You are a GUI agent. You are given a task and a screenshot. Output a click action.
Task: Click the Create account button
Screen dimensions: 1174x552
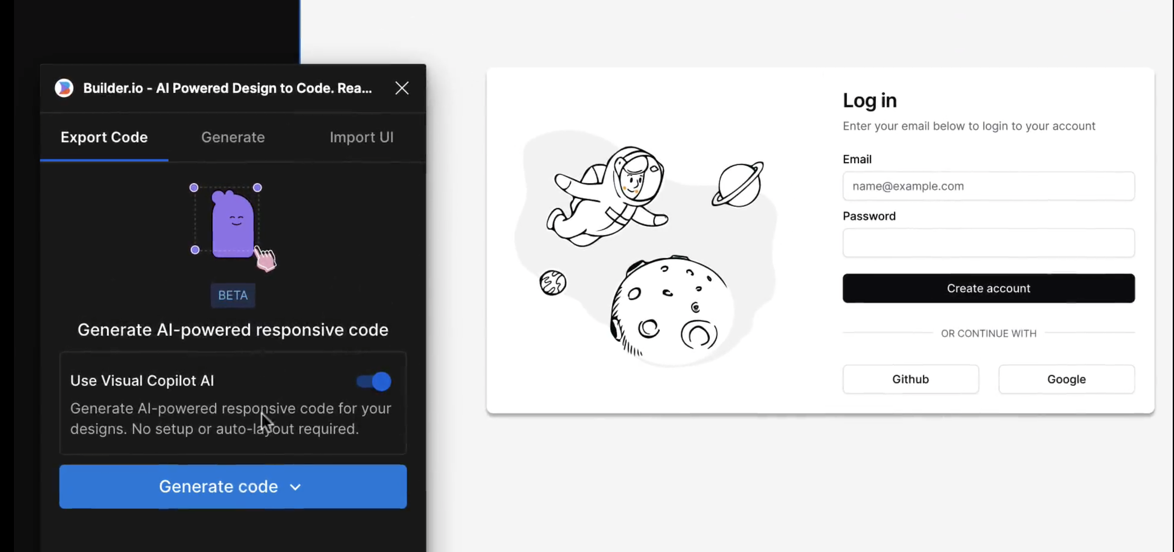pos(988,288)
